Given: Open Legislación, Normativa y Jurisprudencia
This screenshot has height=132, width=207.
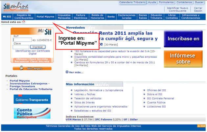Looking at the screenshot, I should (99, 90).
